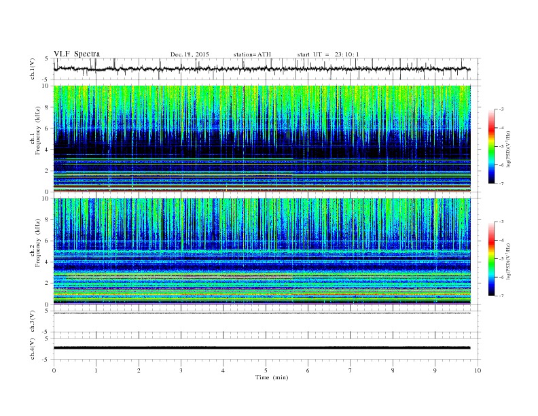The height and width of the screenshot is (416, 538).
Task: Select the "station=ATH" header label
Action: pyautogui.click(x=252, y=54)
